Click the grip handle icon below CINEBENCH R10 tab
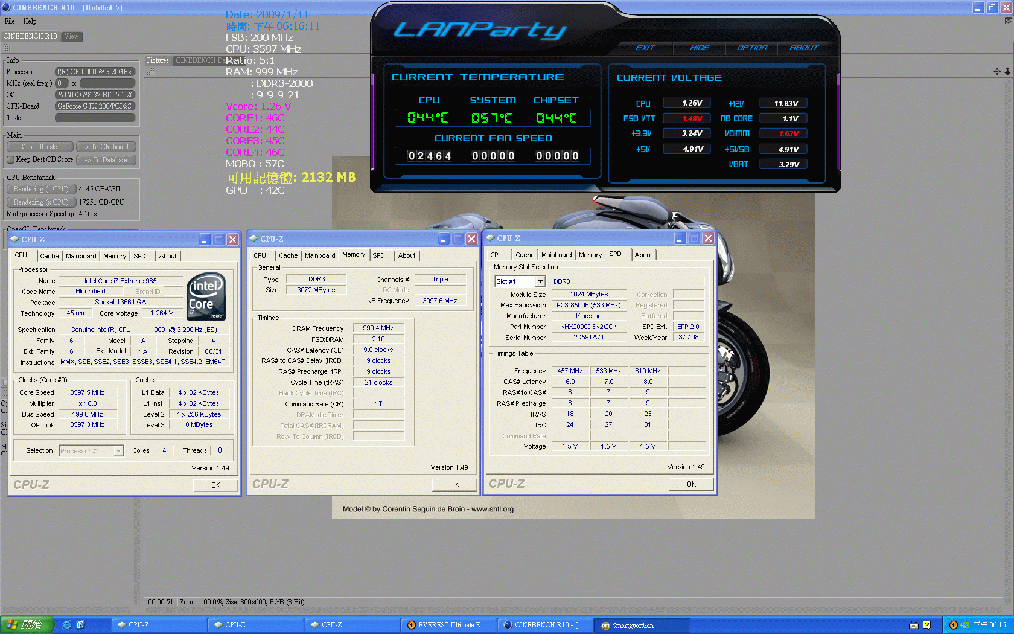Viewport: 1014px width, 634px height. (7, 47)
